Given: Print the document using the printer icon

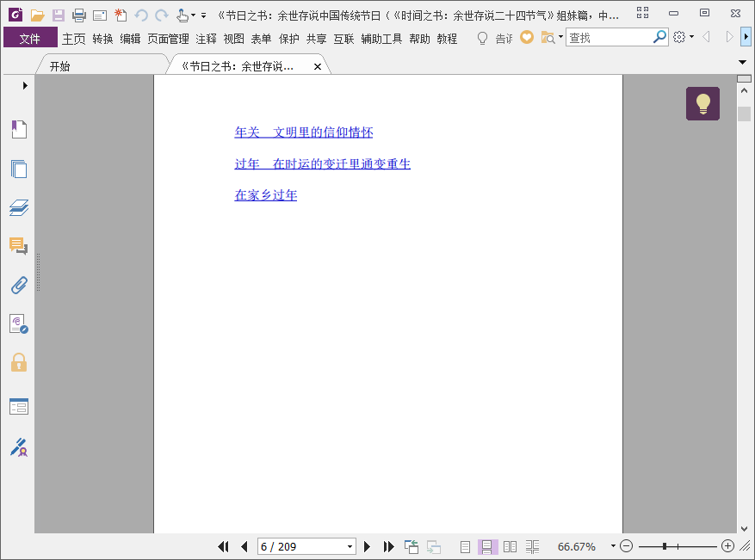Looking at the screenshot, I should tap(79, 15).
